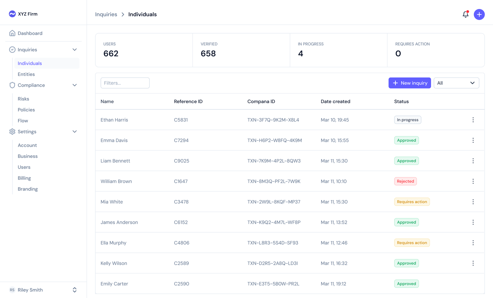Open the actions menu for Ethan Harris
Image resolution: width=493 pixels, height=298 pixels.
[x=473, y=120]
